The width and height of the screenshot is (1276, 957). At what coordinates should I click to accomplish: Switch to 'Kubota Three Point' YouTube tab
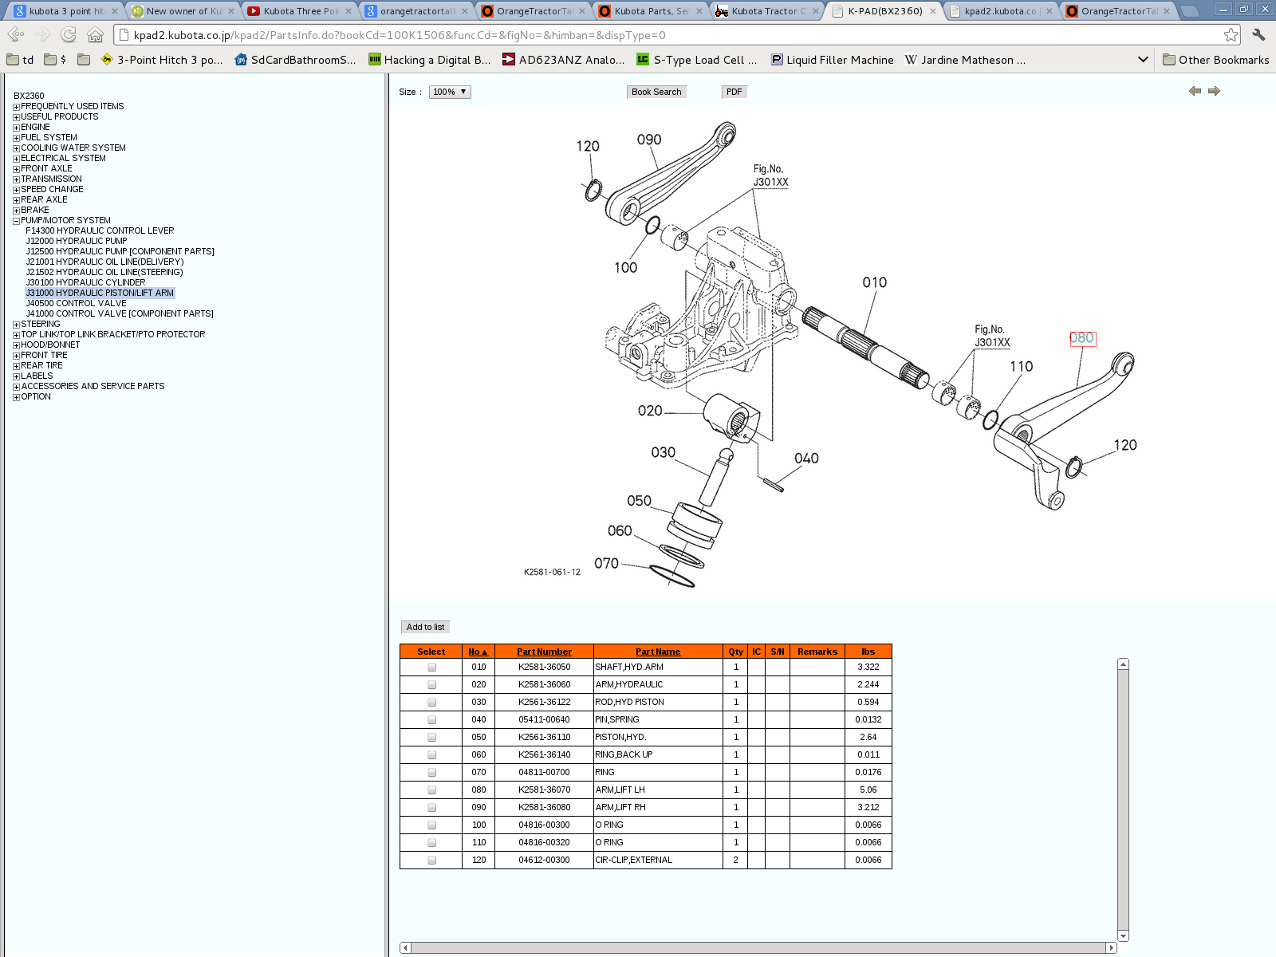tap(301, 11)
